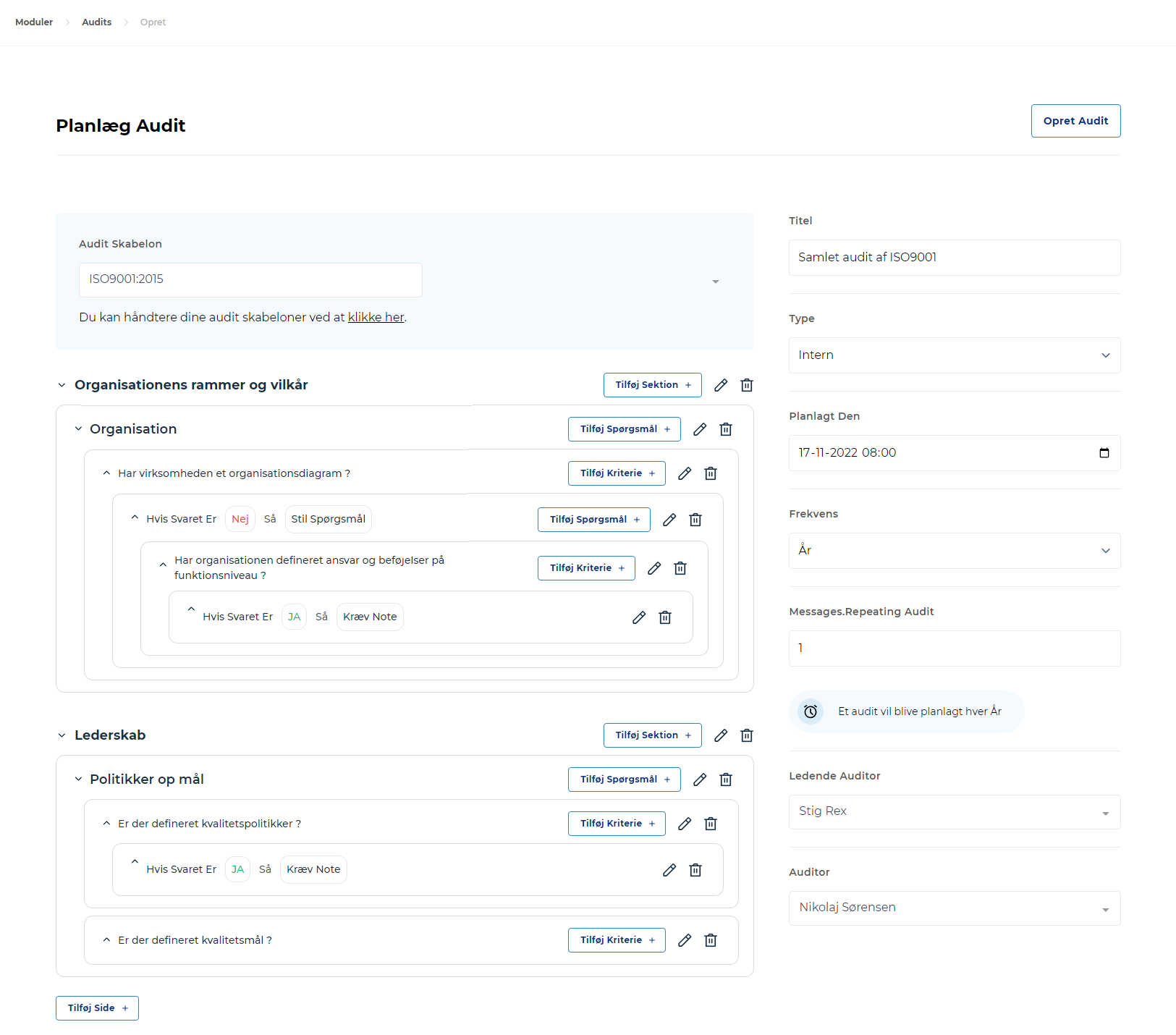Click the Opret Audit button

click(x=1075, y=120)
